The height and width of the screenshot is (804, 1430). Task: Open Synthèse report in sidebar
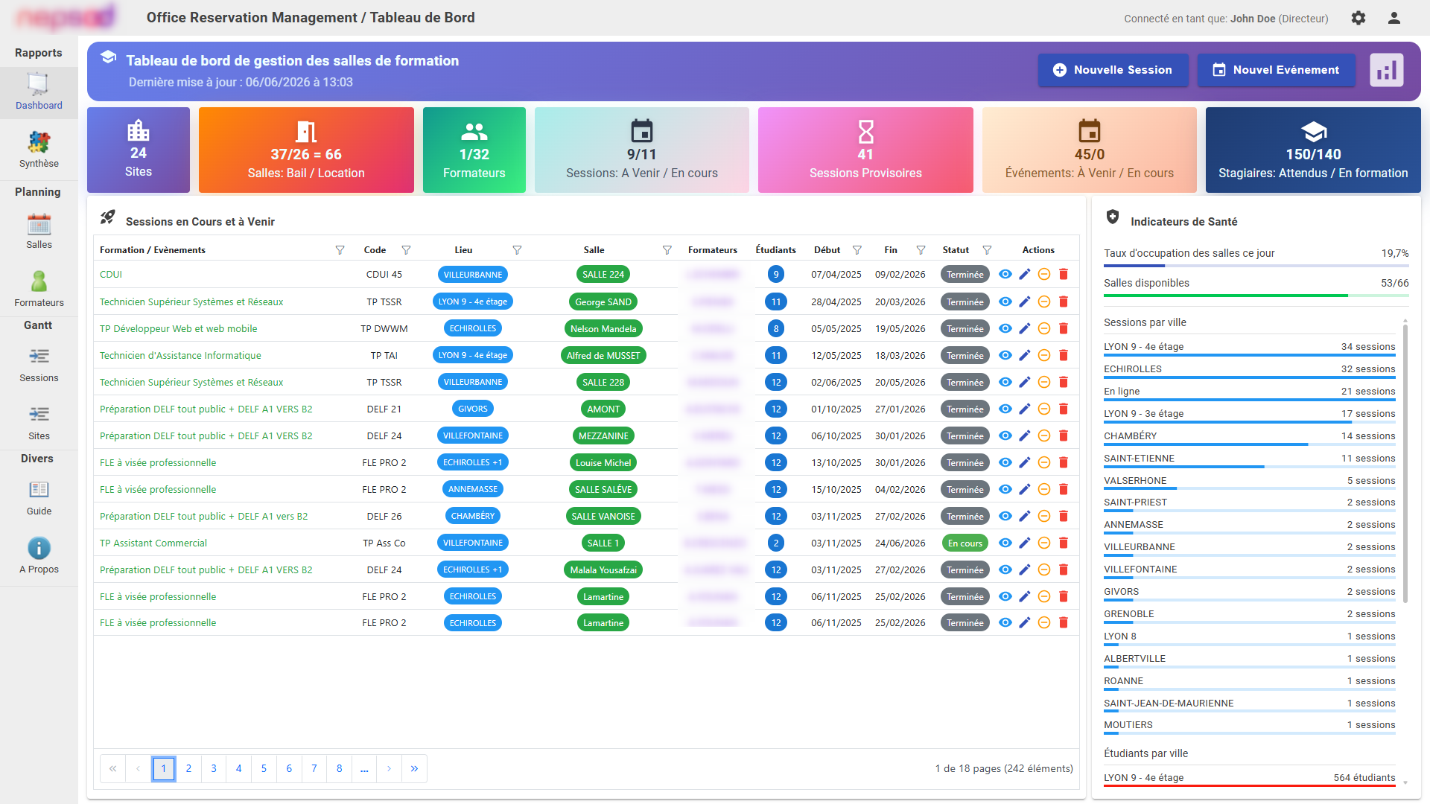(39, 150)
